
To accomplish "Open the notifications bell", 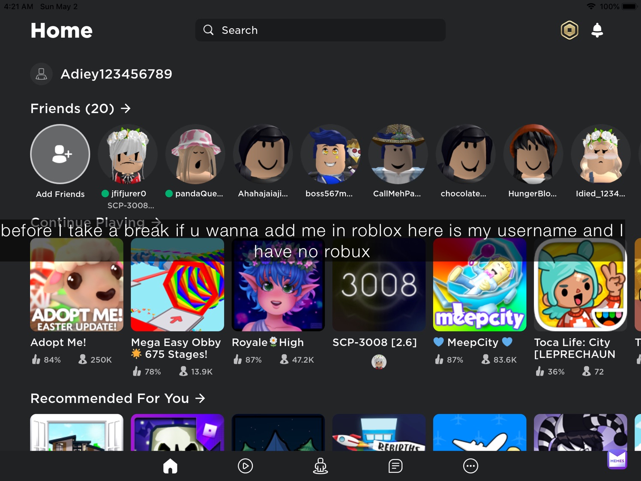I will tap(597, 30).
